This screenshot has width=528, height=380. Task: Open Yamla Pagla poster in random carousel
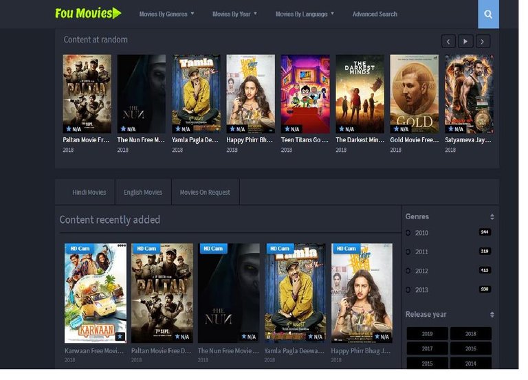pyautogui.click(x=196, y=94)
